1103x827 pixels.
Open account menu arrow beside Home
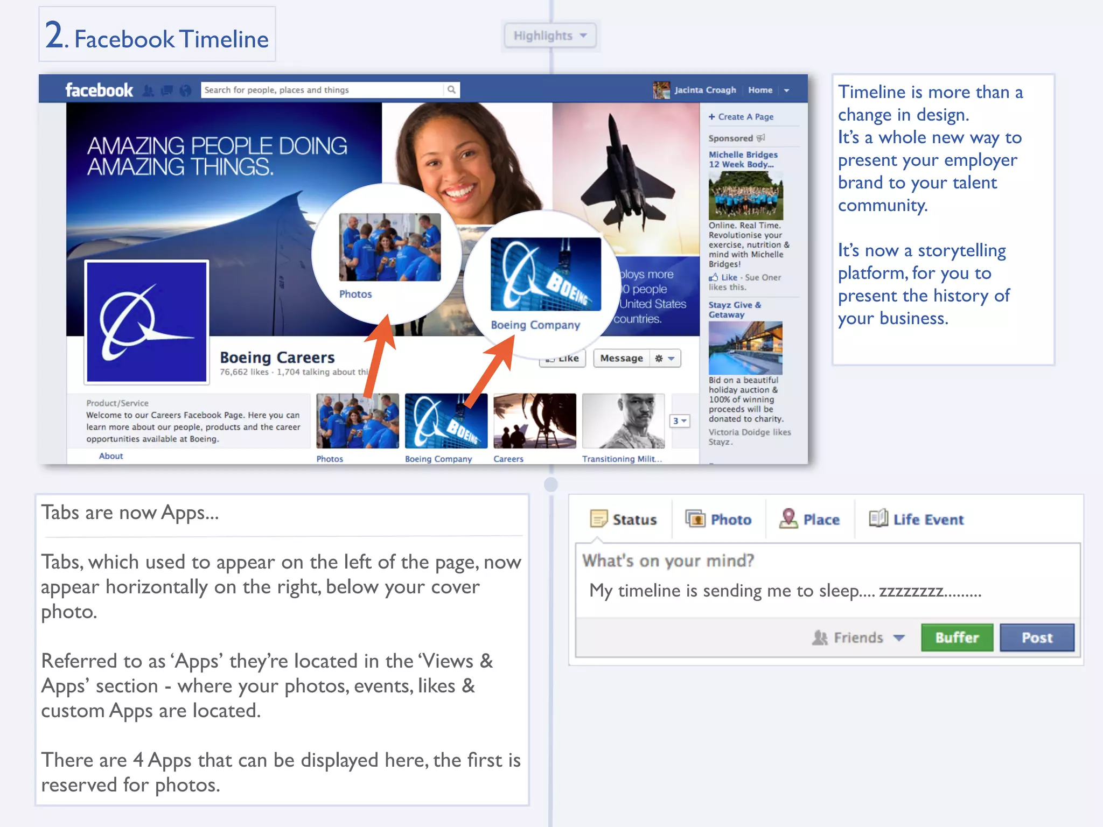pyautogui.click(x=787, y=90)
